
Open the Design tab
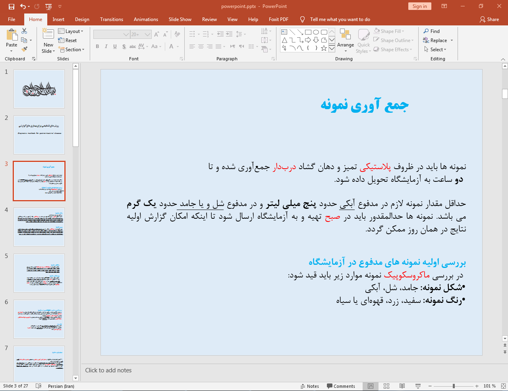click(82, 19)
